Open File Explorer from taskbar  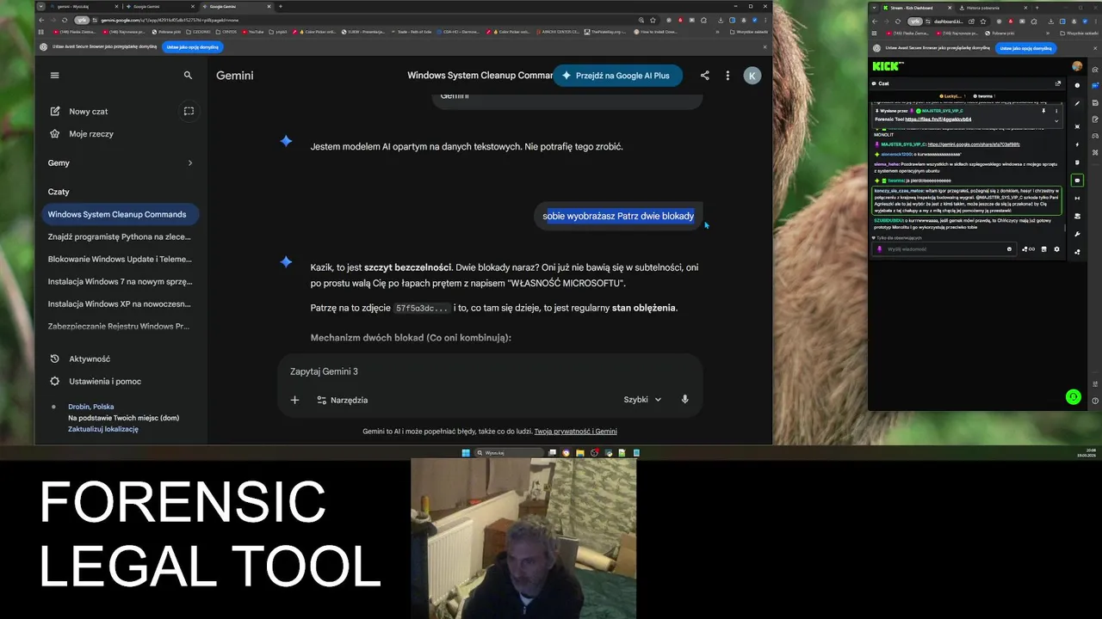[580, 453]
